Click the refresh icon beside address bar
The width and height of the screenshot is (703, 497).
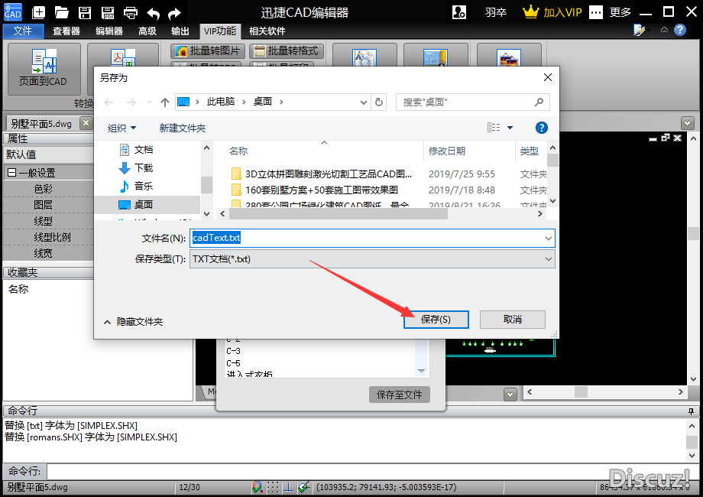click(x=379, y=102)
